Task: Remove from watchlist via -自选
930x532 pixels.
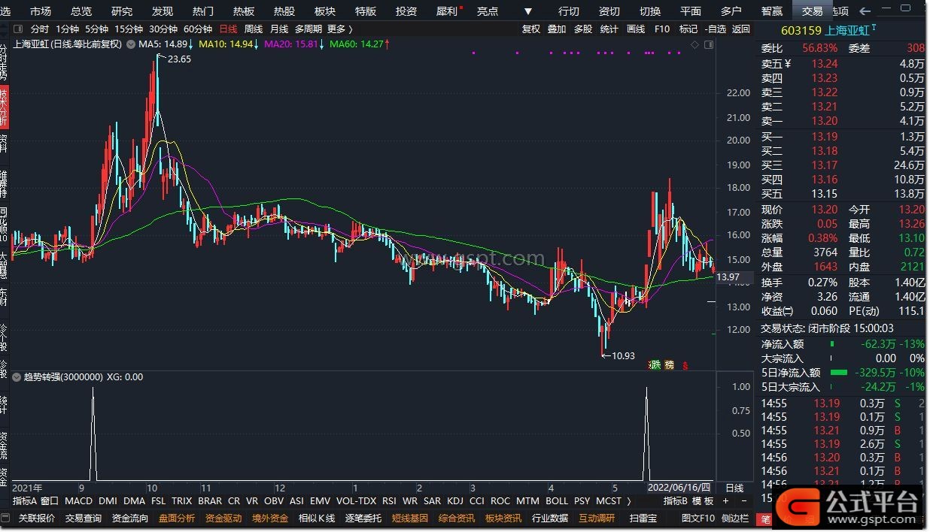Action: click(716, 29)
